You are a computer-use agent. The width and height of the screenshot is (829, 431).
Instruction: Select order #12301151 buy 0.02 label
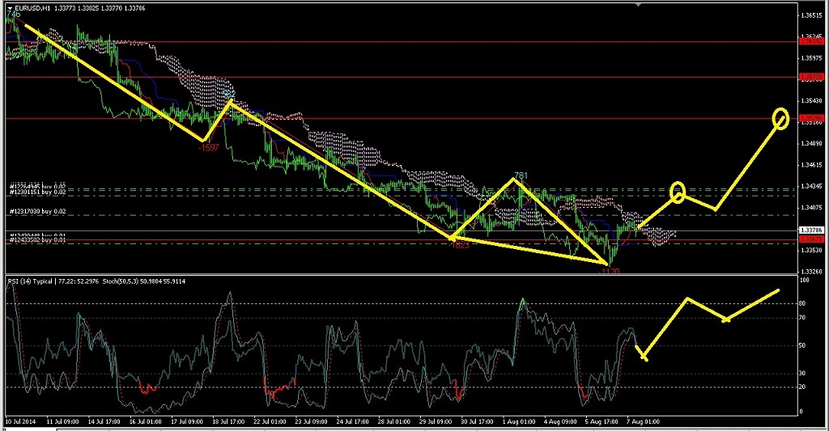click(x=36, y=192)
